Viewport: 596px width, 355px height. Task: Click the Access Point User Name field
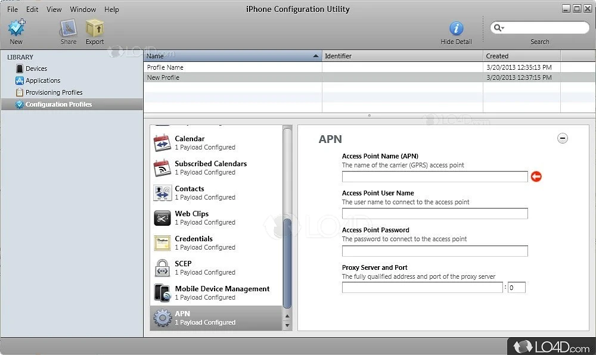tap(434, 214)
